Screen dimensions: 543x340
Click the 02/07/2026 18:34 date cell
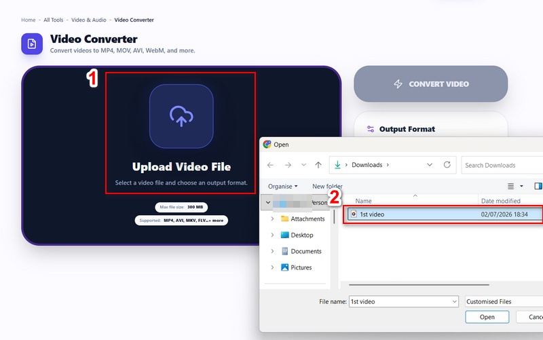(504, 214)
